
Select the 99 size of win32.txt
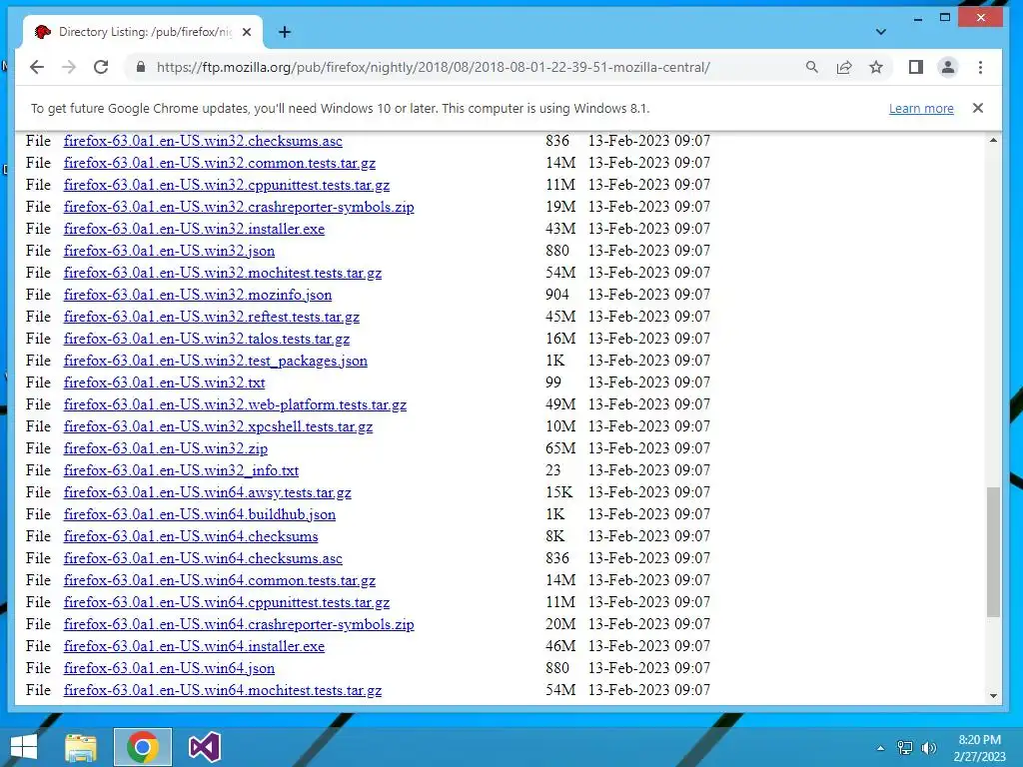[x=553, y=383]
